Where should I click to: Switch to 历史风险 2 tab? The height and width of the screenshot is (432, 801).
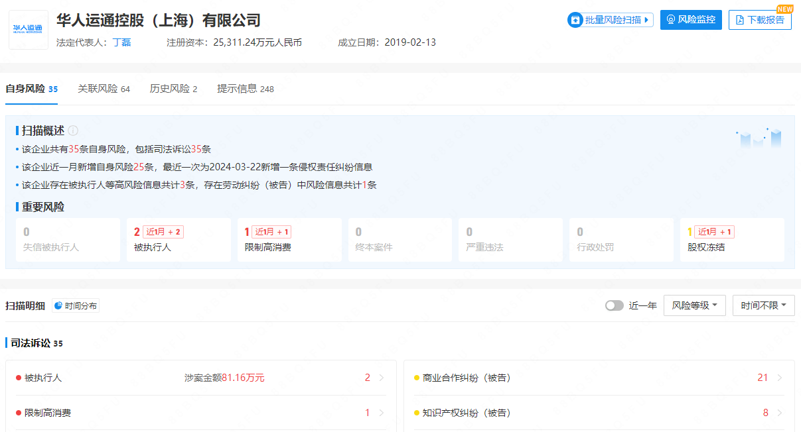point(173,89)
